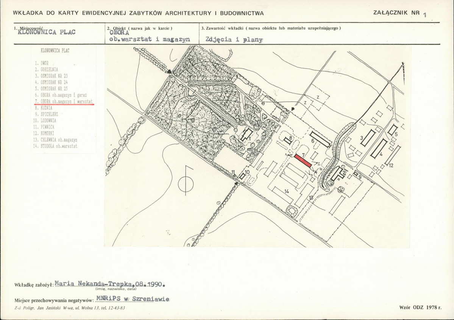
Task: Select legend entry '11. PIWNICA'
Action: point(44,127)
